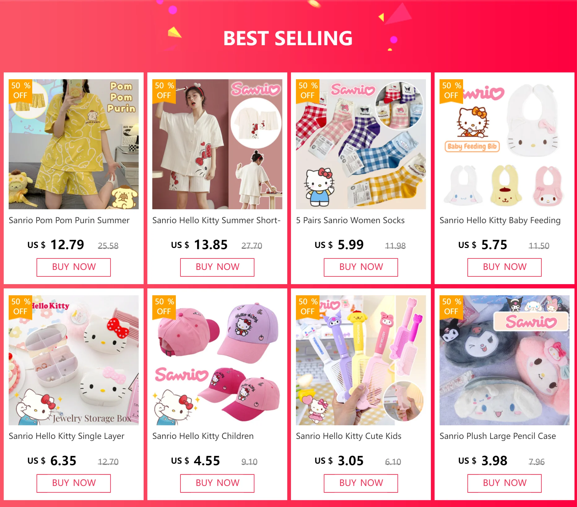Open the Sanrio Pom Pom Purin Summer title
Screen dimensions: 577x507
(x=69, y=220)
